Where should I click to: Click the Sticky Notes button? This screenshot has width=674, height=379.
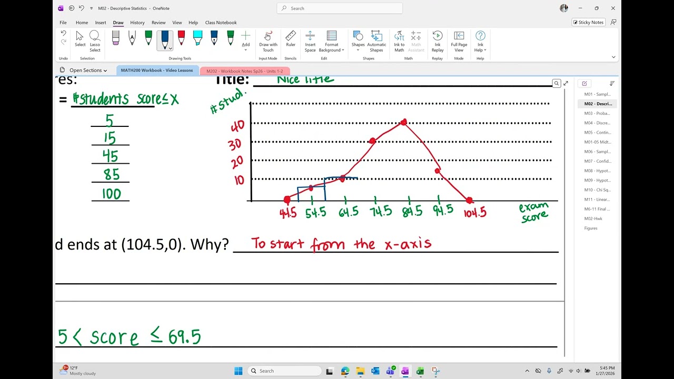click(588, 22)
